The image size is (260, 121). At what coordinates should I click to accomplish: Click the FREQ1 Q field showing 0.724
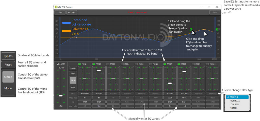pos(85,102)
